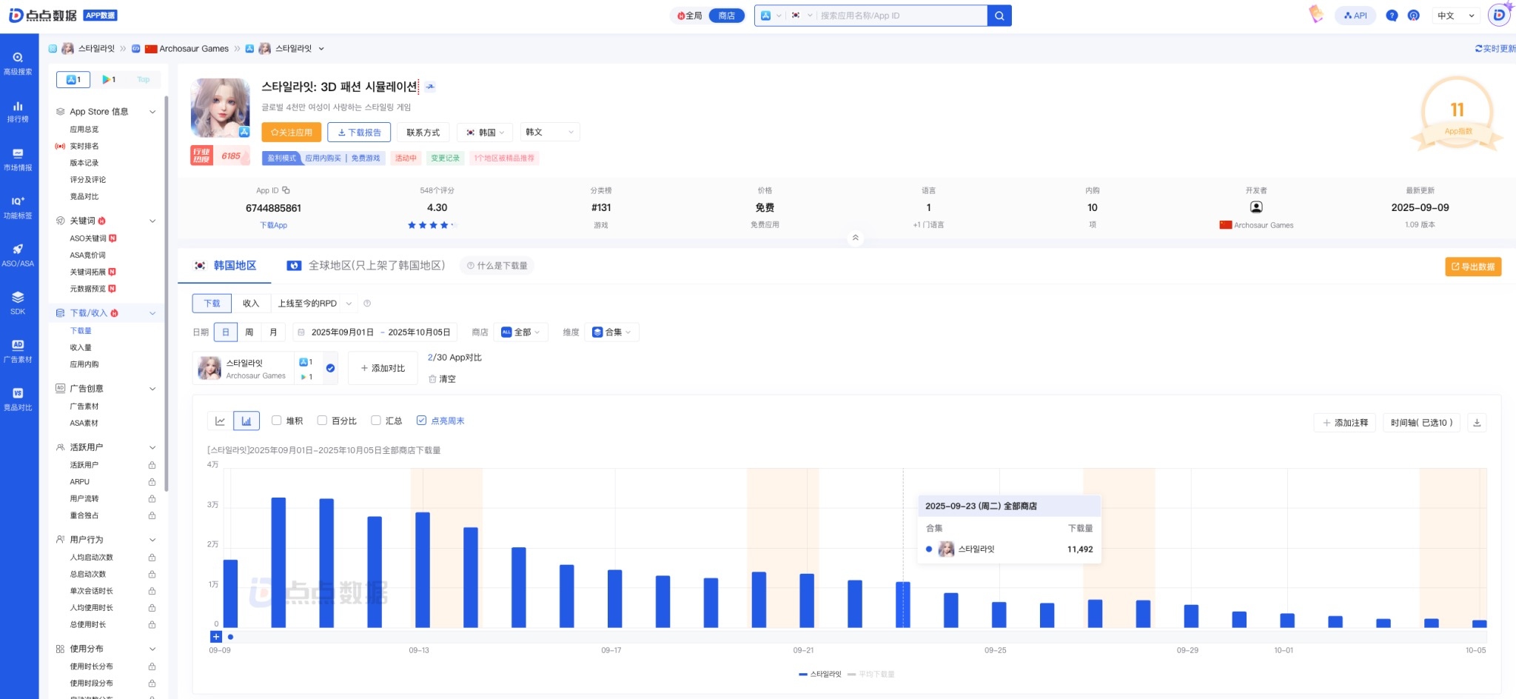Click the 添加对比 add comparison button
This screenshot has width=1516, height=699.
click(x=383, y=368)
